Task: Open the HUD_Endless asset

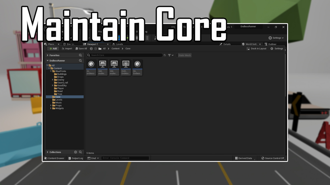Action: click(x=126, y=67)
